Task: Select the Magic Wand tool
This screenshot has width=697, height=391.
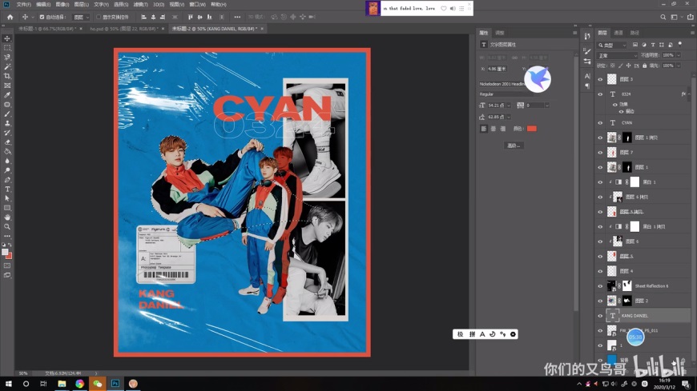Action: pyautogui.click(x=7, y=66)
